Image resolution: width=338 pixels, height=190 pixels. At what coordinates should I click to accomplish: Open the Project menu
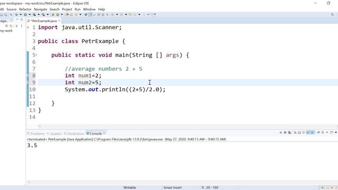(67, 9)
